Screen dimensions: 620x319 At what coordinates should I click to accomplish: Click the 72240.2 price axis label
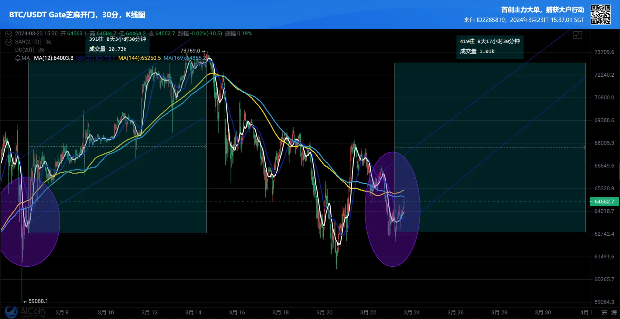pos(604,75)
